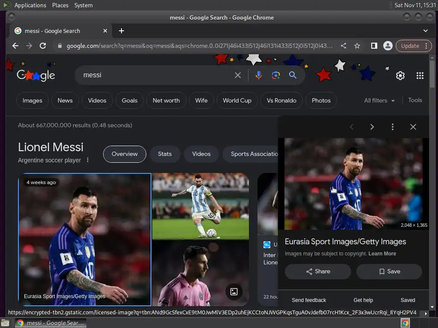Open the System menu
Screen dimensions: 438x328
(83, 5)
